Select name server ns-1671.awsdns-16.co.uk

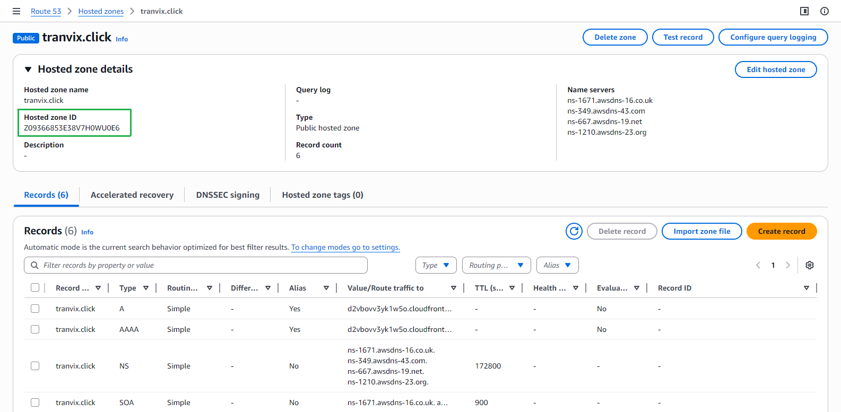tap(610, 100)
